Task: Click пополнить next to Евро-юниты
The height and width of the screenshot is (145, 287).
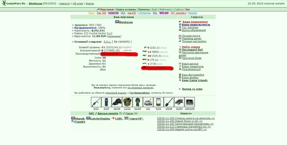Action: tap(114, 36)
